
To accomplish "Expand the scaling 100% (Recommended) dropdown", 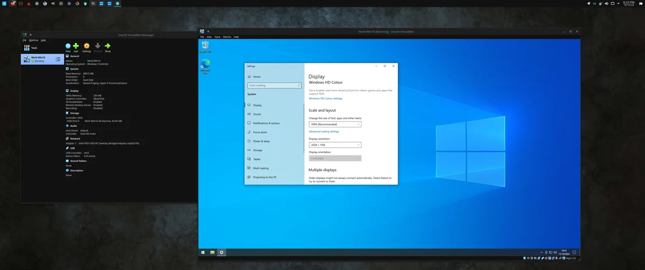I will 335,124.
